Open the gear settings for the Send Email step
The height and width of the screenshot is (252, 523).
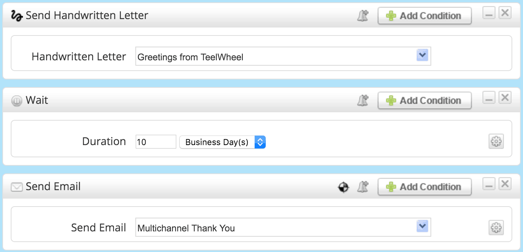(496, 228)
